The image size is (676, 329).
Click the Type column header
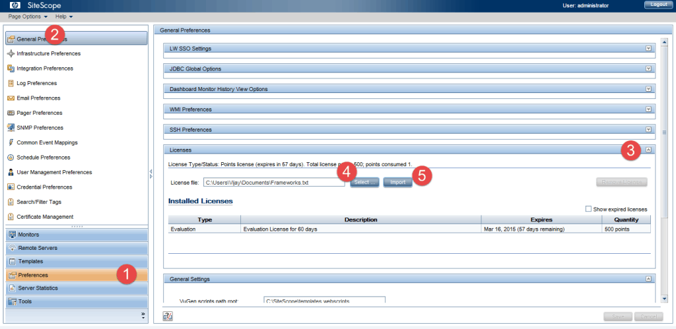coord(205,220)
